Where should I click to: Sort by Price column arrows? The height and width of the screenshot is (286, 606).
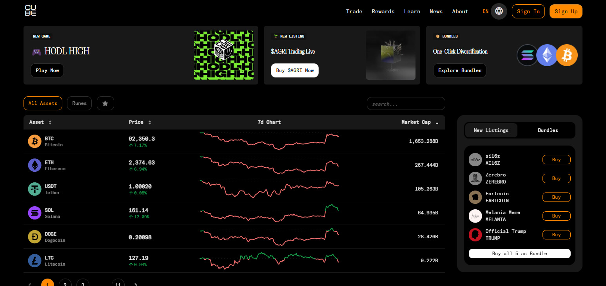pos(150,122)
